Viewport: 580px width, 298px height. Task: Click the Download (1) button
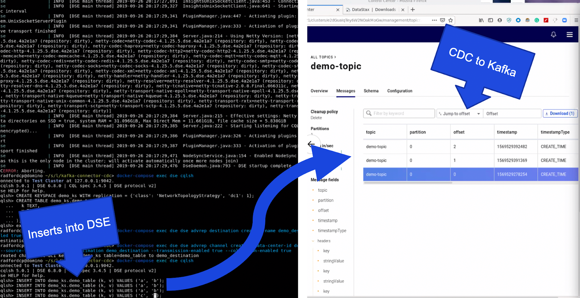[x=560, y=114]
